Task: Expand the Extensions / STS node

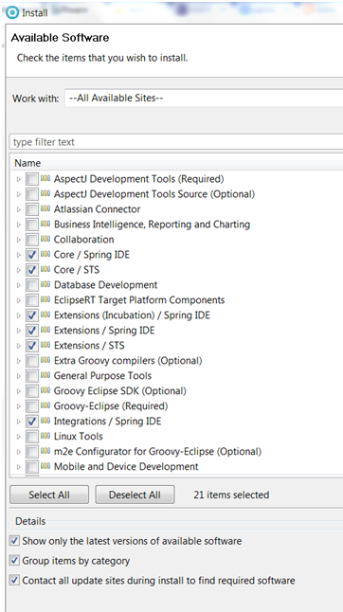Action: [18, 346]
